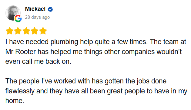The height and width of the screenshot is (110, 191).
Task: Click the phrase gotten the jobs done
Action: point(136,81)
